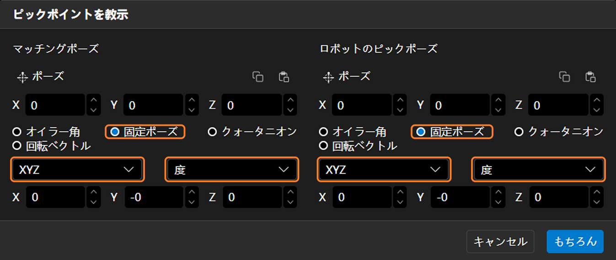This screenshot has height=260, width=616.
Task: Click the pose axes icon under マッチングポーズ
Action: tap(22, 77)
